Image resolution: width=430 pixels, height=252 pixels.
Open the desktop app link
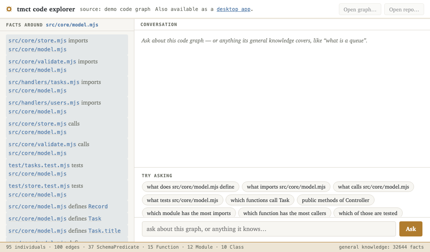tap(233, 9)
